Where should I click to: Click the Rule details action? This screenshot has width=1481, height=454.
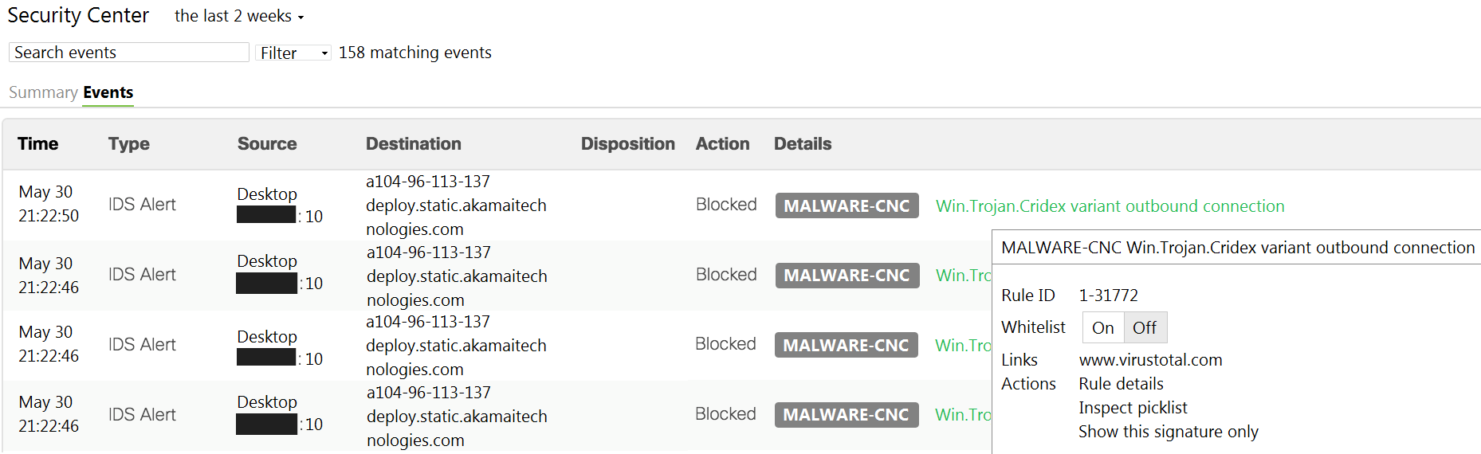(1121, 384)
